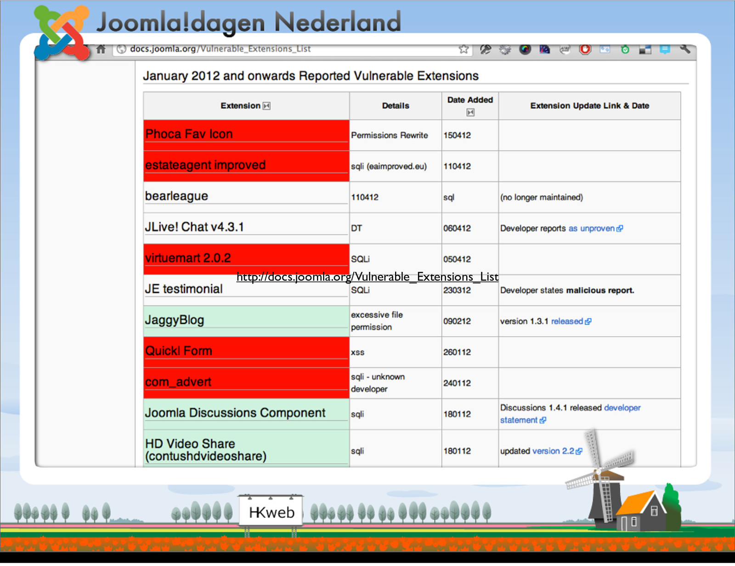Open the black-white squares extension icon
The height and width of the screenshot is (566, 735).
tap(645, 49)
